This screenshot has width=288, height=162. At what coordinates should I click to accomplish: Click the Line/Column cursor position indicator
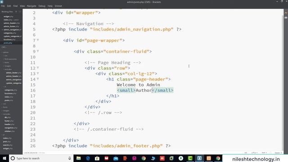tap(31, 153)
